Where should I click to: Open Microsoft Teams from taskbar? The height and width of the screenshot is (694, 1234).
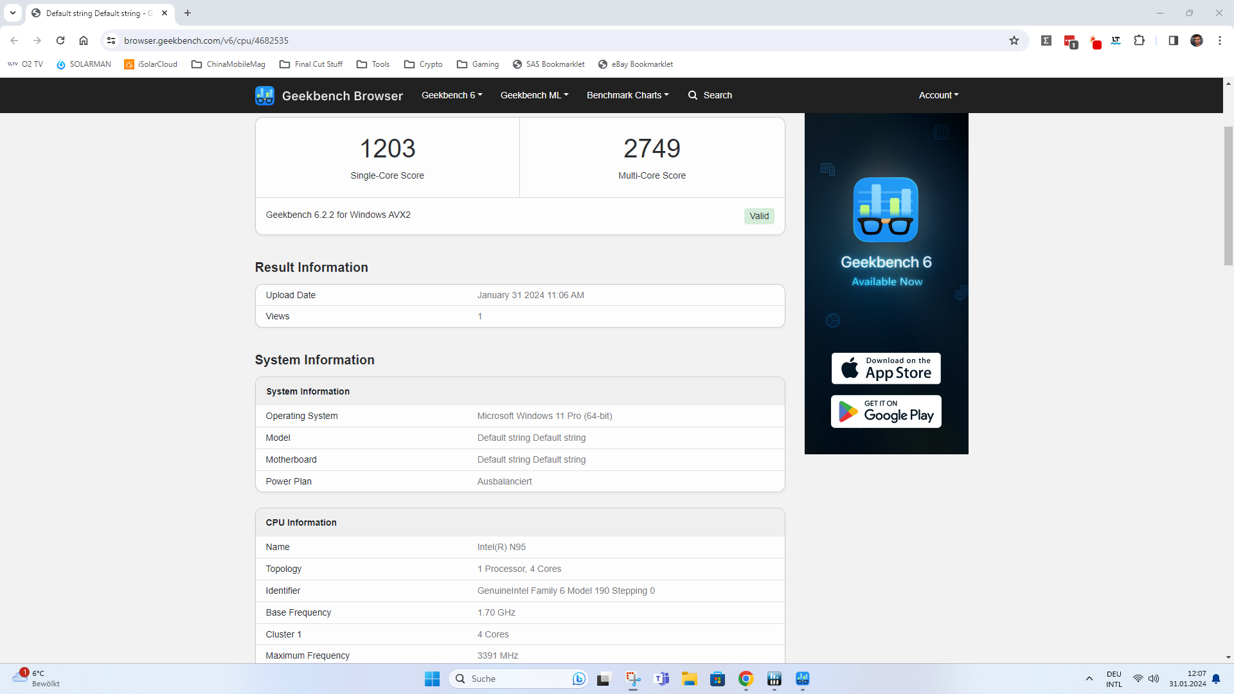tap(661, 679)
